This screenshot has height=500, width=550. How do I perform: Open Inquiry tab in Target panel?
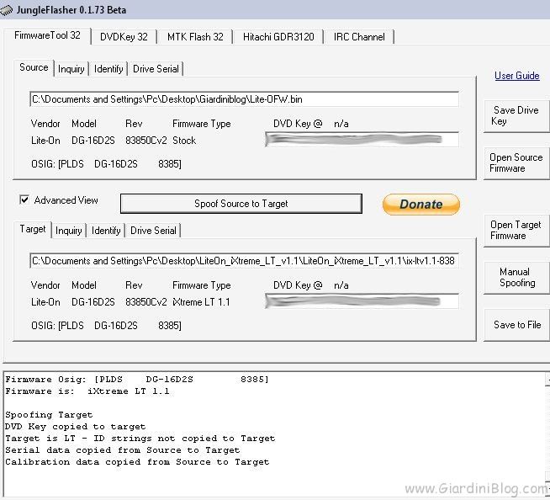point(69,231)
